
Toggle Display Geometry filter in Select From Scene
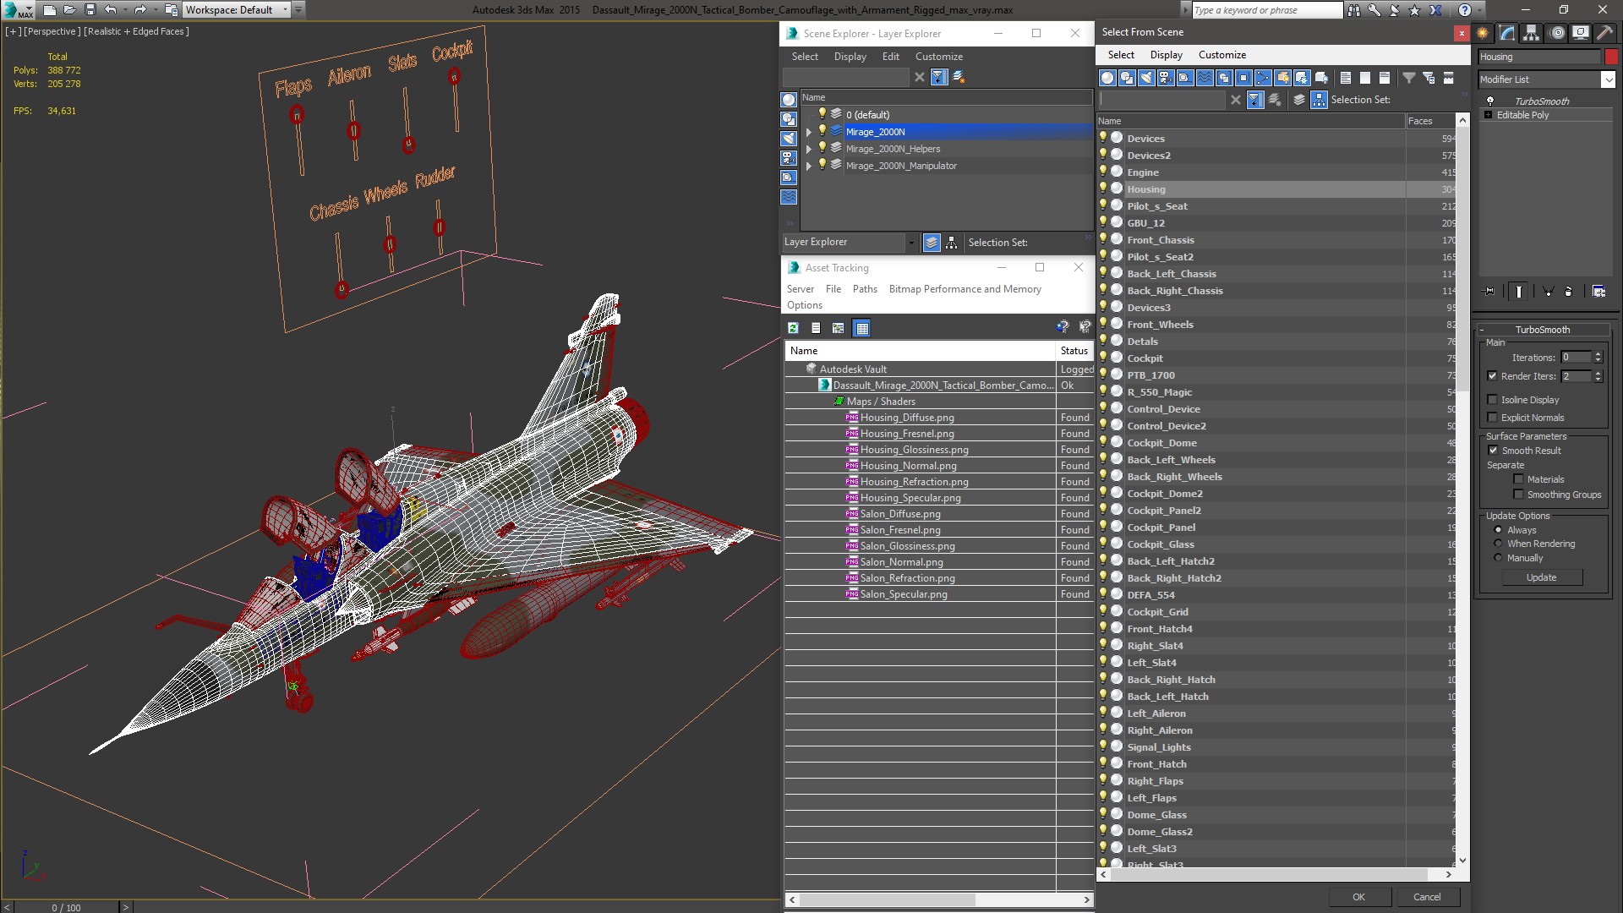(x=1107, y=78)
